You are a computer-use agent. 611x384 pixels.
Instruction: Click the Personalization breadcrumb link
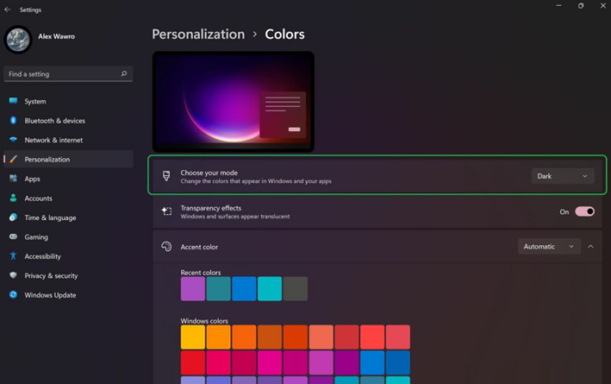coord(198,35)
